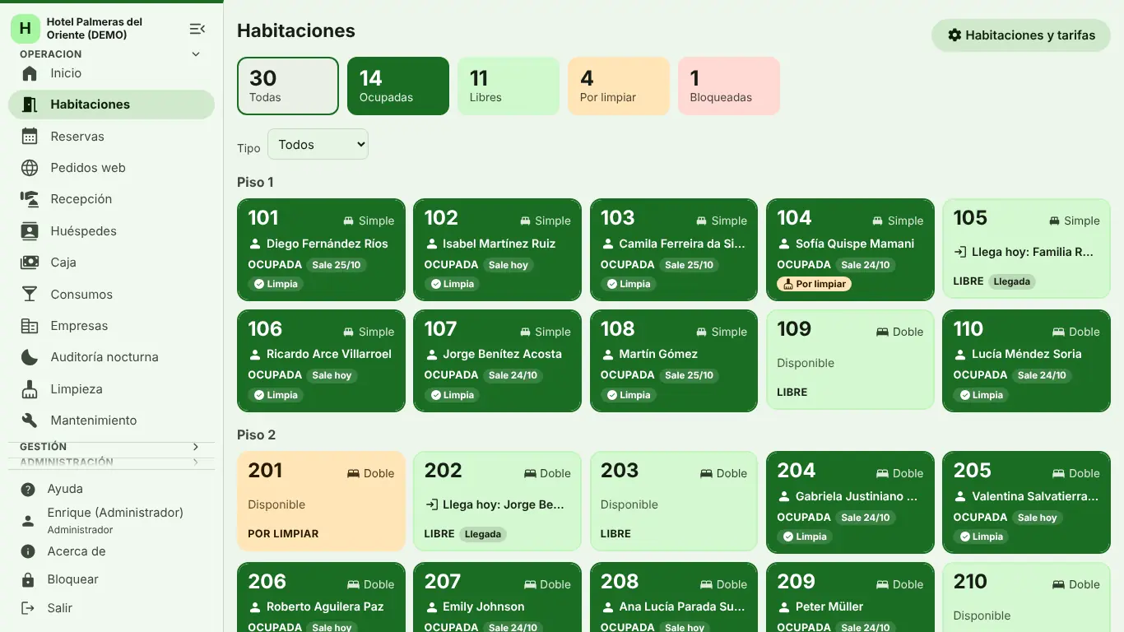Click the Caja cash icon
Screen dimensions: 1124x632
tap(30, 263)
